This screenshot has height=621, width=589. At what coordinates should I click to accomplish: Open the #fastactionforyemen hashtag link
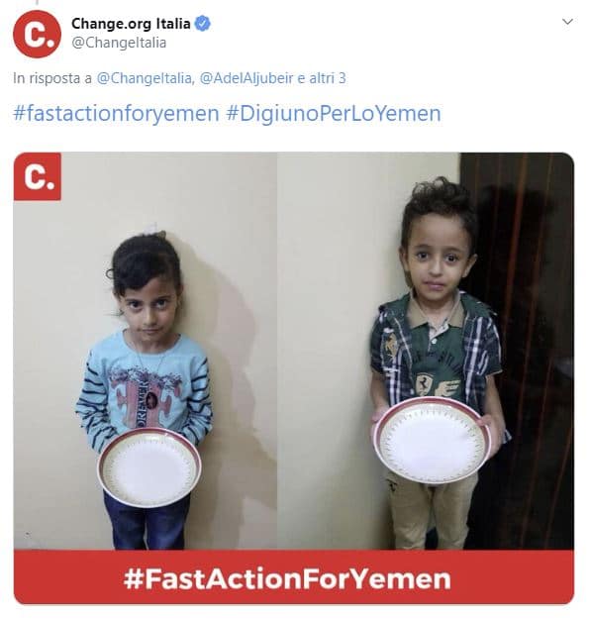coord(116,113)
